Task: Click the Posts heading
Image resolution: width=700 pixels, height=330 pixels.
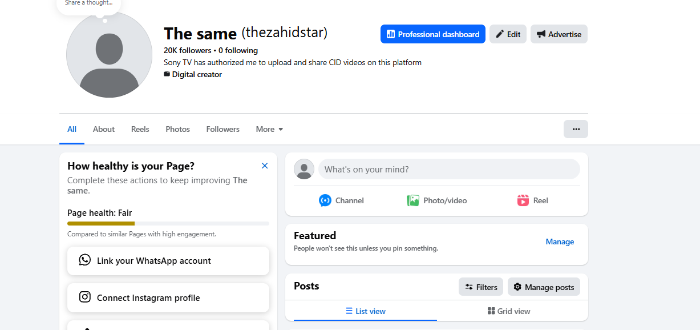Action: [306, 286]
